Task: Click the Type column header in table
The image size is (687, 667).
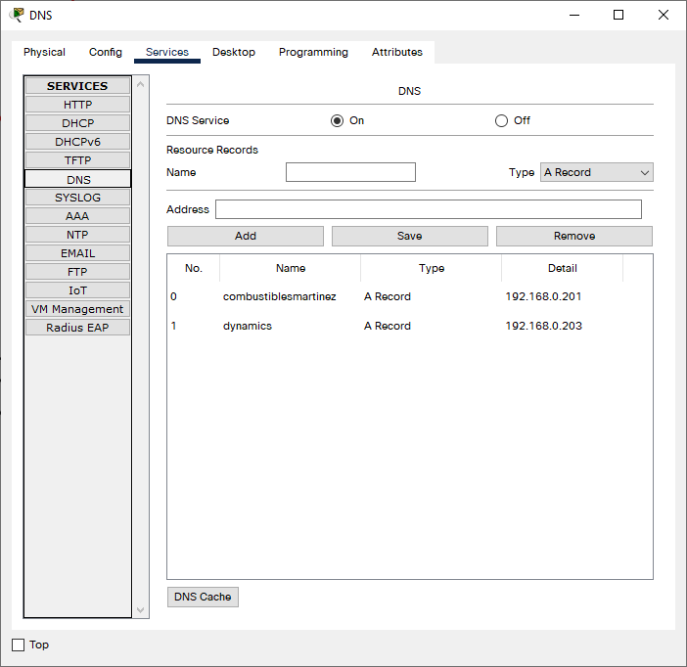Action: [x=432, y=269]
